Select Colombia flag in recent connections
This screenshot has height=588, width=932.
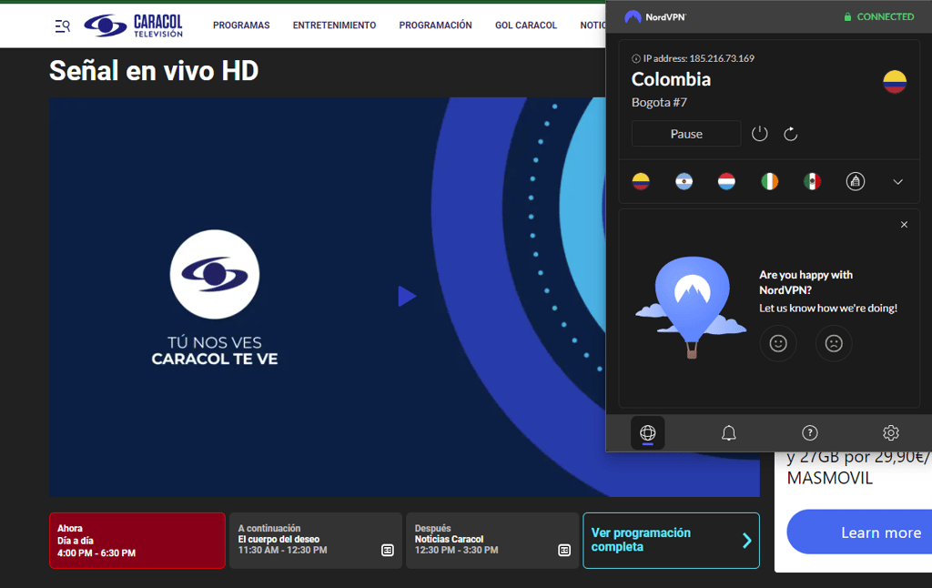coord(641,181)
